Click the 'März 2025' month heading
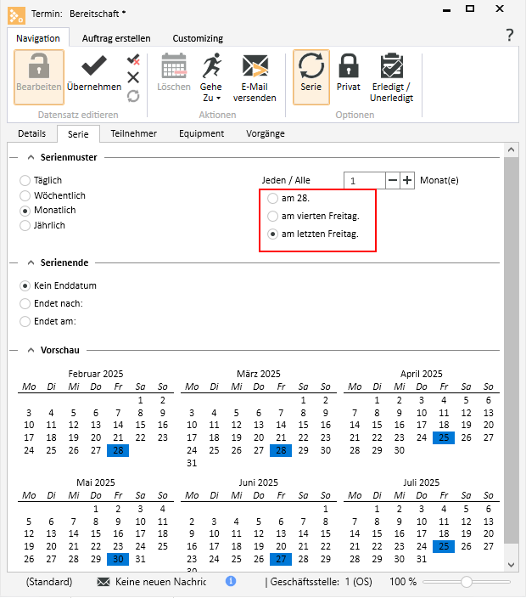 (x=259, y=374)
